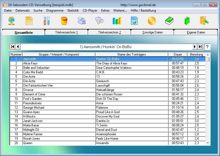Click the list scrollbar down arrow
Image resolution: width=220 pixels, height=156 pixels.
click(208, 143)
